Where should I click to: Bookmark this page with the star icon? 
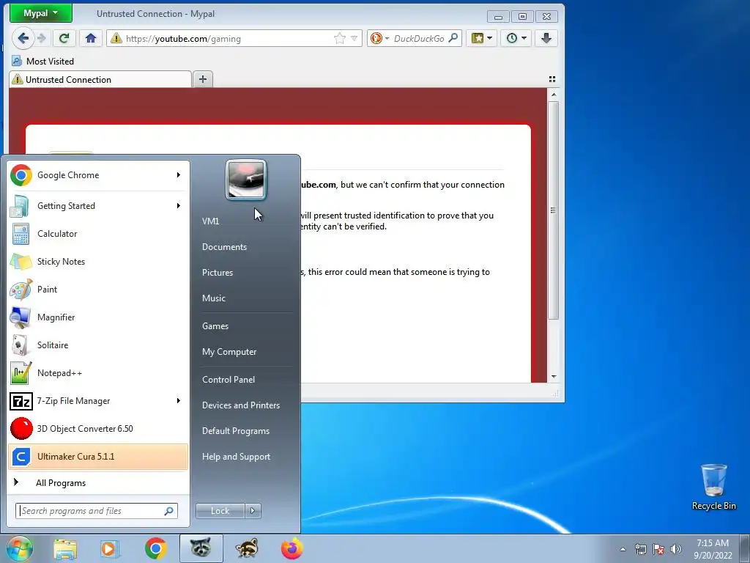pos(340,38)
